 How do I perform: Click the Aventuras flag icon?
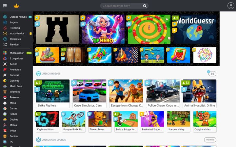pyautogui.click(x=5, y=70)
